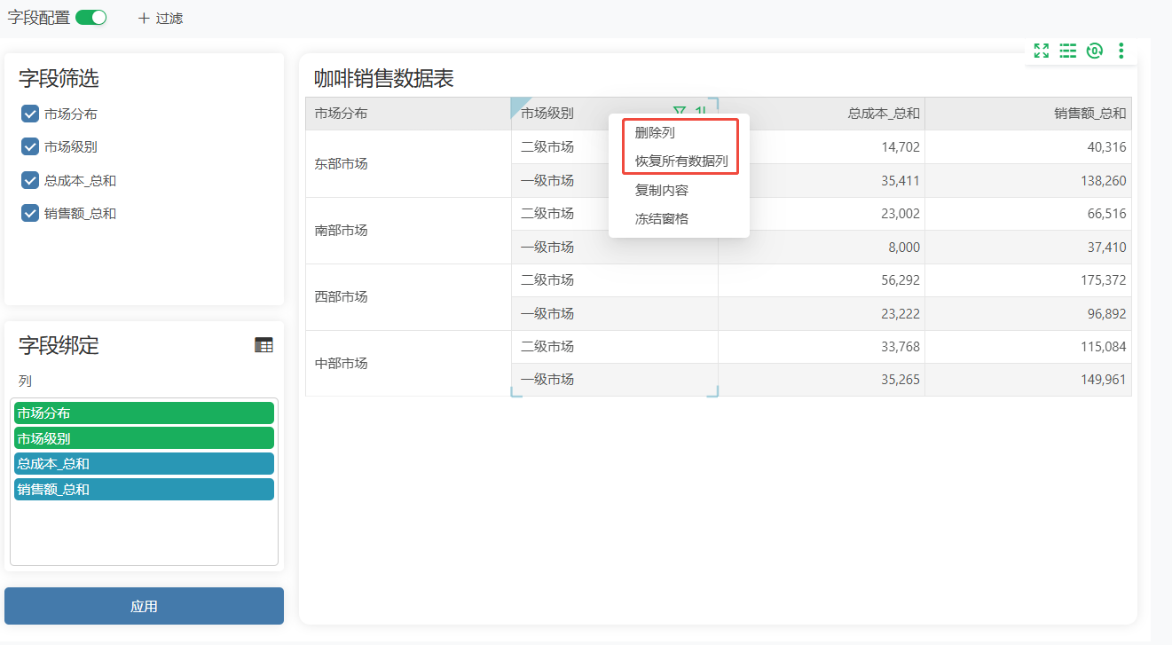This screenshot has height=645, width=1172.
Task: Uncheck the 总成本_总和 checkbox
Action: coord(30,180)
